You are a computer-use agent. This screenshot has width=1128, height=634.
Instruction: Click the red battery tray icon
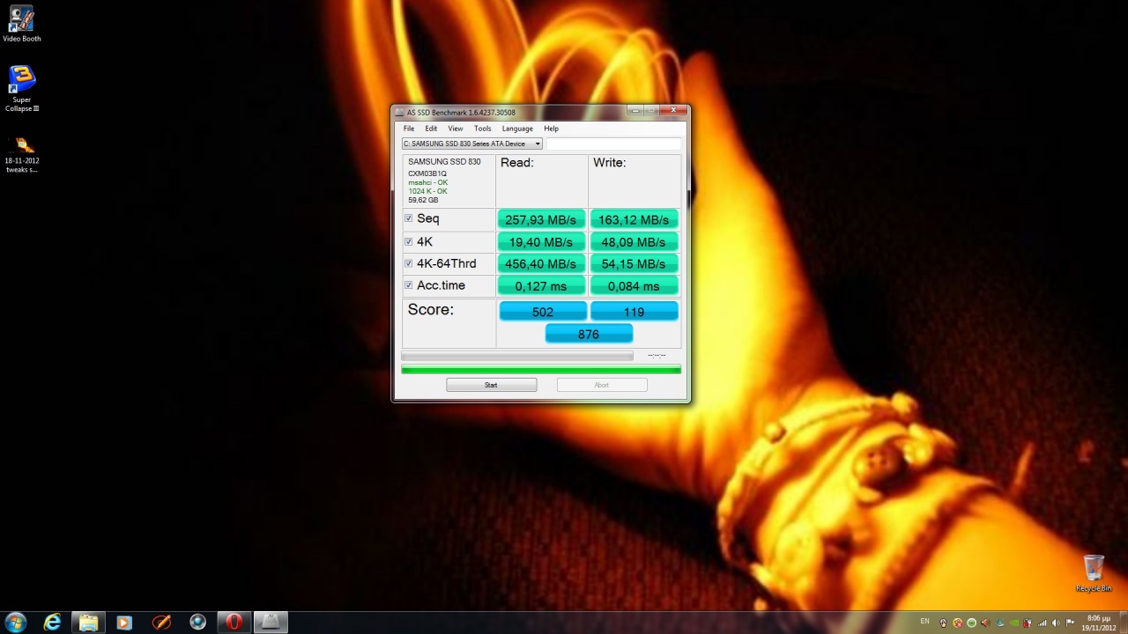pyautogui.click(x=1028, y=623)
